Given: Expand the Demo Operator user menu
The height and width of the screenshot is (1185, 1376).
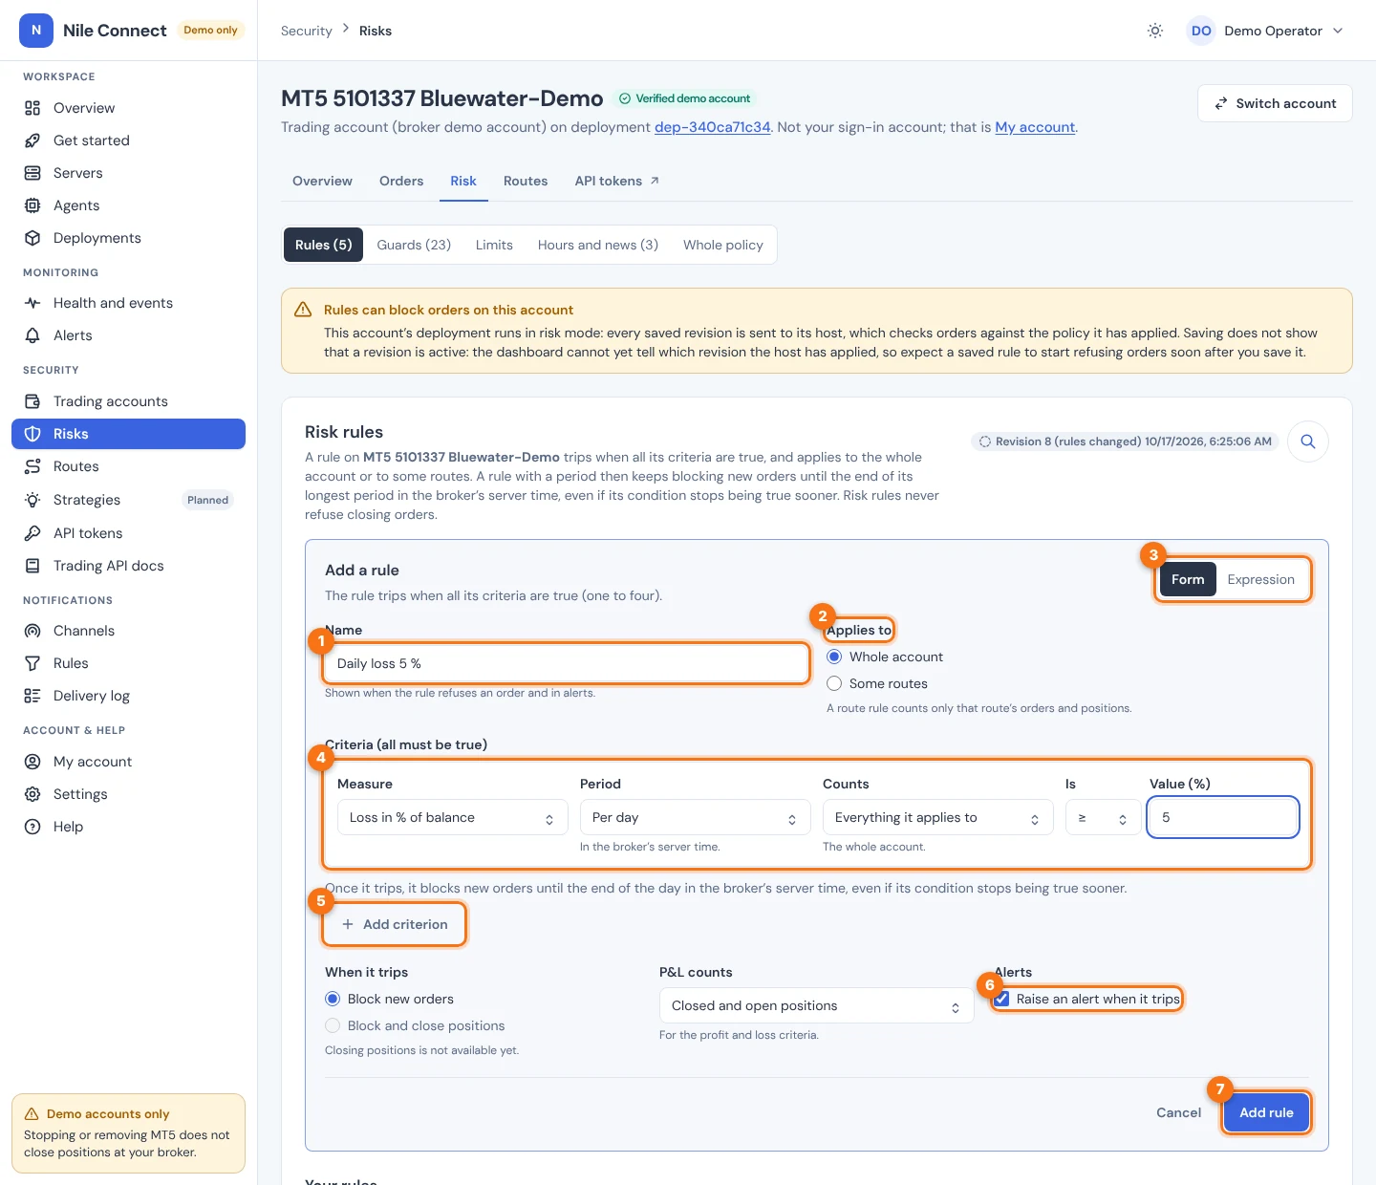Looking at the screenshot, I should coord(1265,31).
